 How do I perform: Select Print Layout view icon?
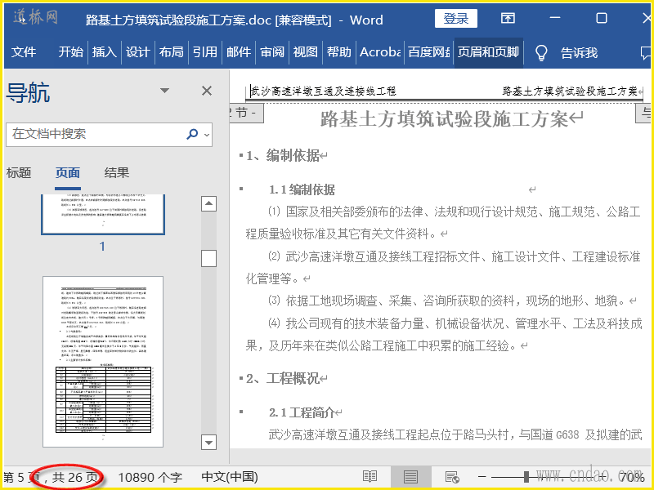(x=410, y=477)
